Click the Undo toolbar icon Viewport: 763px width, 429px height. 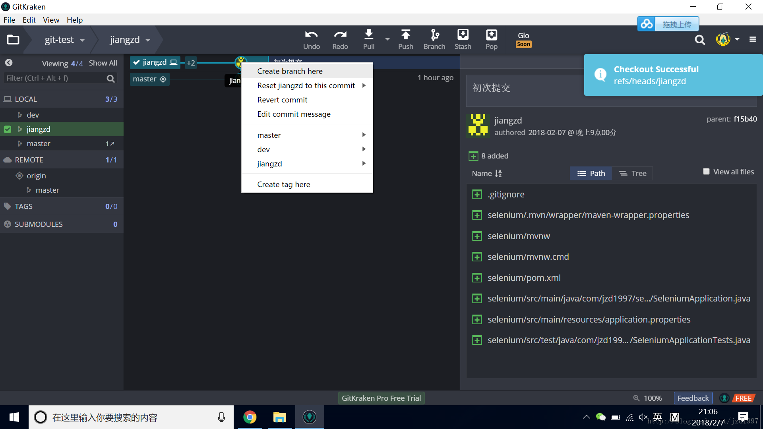311,39
